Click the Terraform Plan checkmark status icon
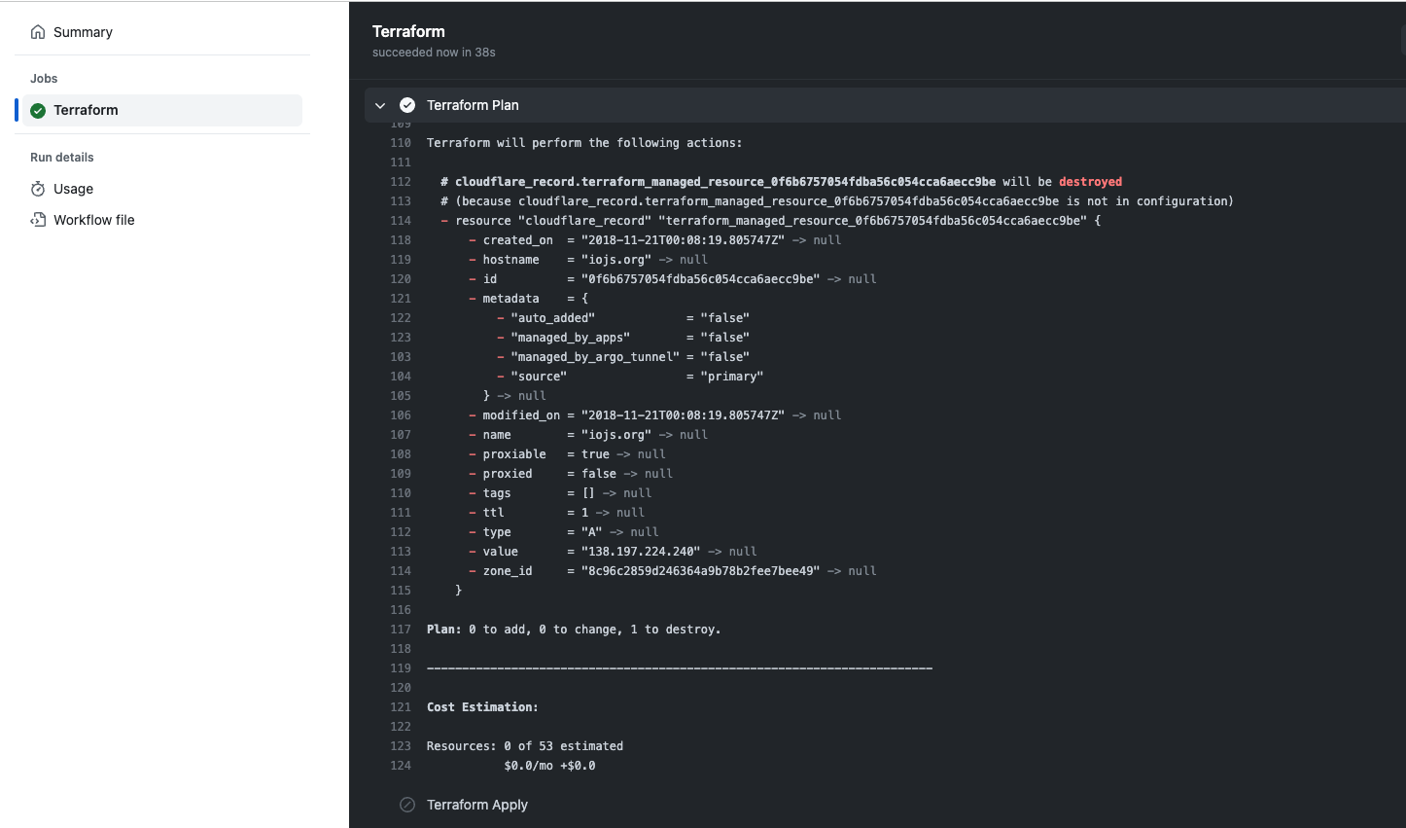 (407, 105)
